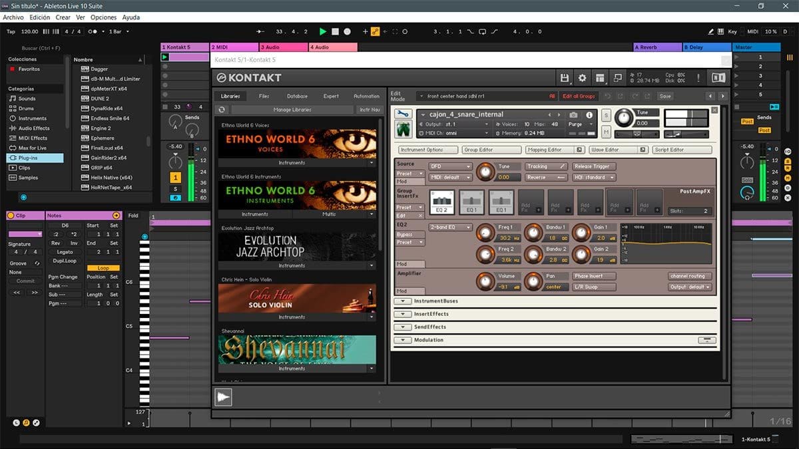The height and width of the screenshot is (449, 799).
Task: Open the Output: default dropdown
Action: click(690, 287)
